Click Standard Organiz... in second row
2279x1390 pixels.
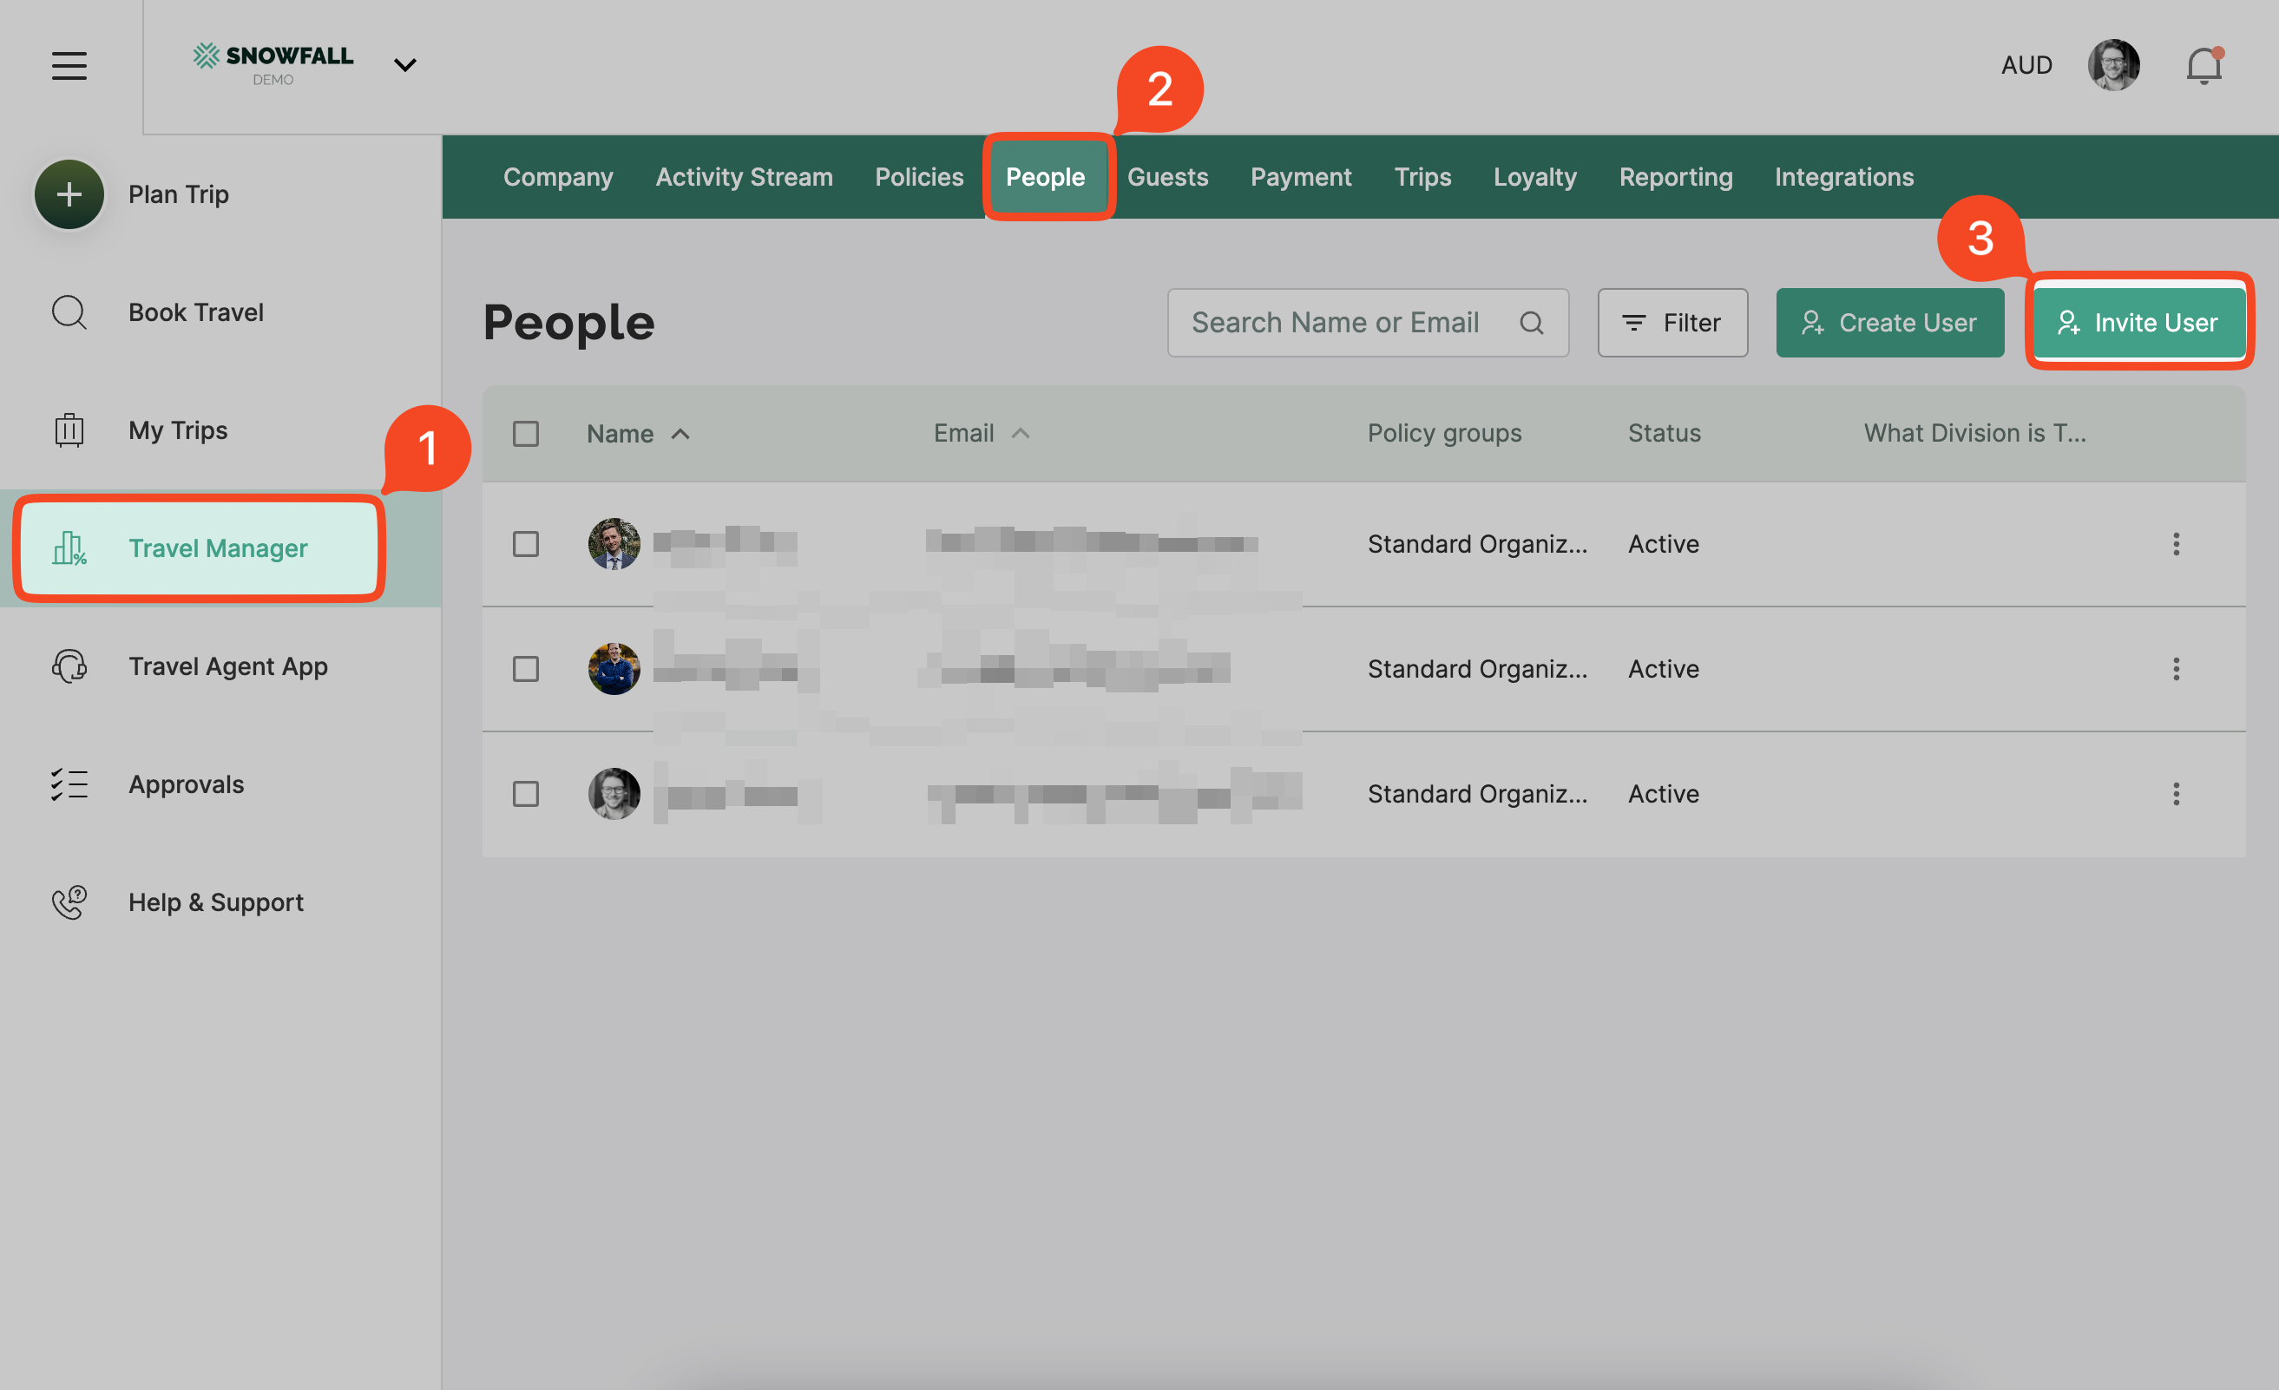(x=1477, y=669)
